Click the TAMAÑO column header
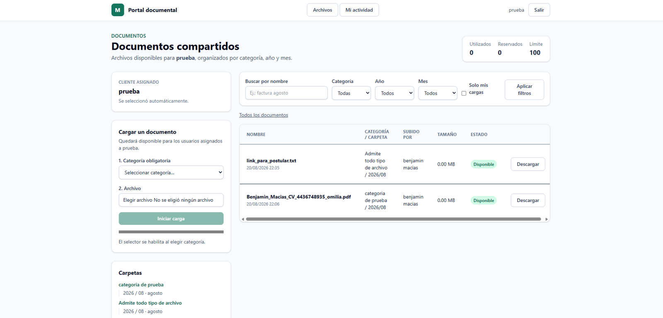 pos(447,135)
